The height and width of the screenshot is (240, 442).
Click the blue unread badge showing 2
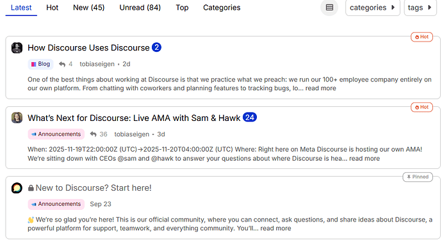coord(156,47)
